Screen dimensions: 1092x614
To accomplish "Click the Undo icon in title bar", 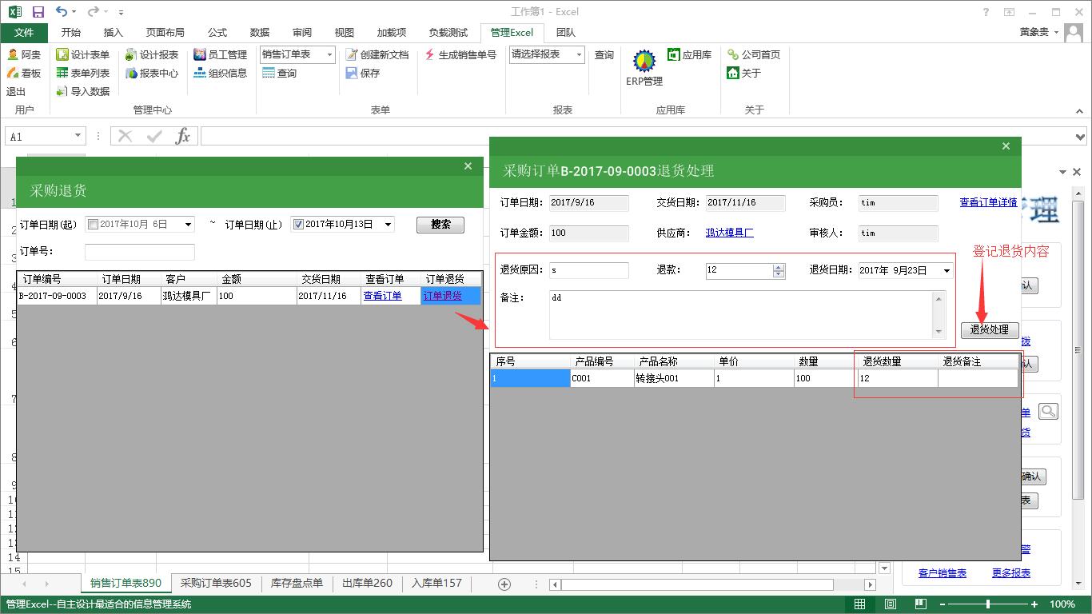I will coord(62,12).
